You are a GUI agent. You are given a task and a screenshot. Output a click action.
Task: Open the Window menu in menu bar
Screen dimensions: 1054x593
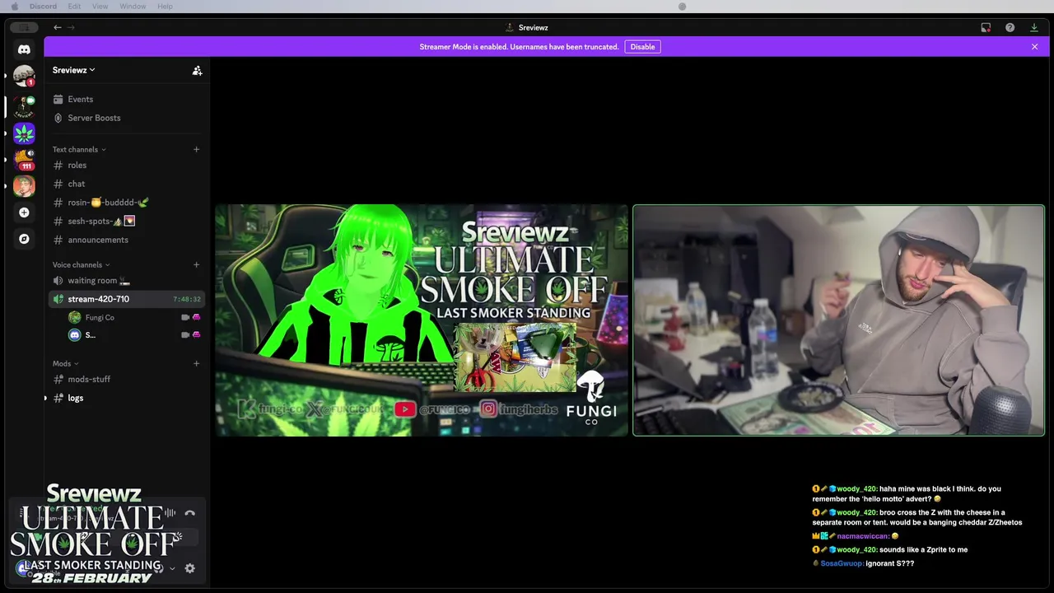(133, 7)
